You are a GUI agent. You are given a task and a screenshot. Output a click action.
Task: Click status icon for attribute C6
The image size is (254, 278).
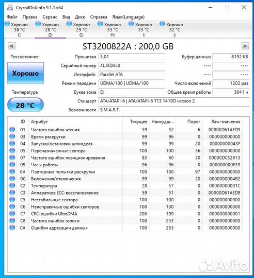12,206
